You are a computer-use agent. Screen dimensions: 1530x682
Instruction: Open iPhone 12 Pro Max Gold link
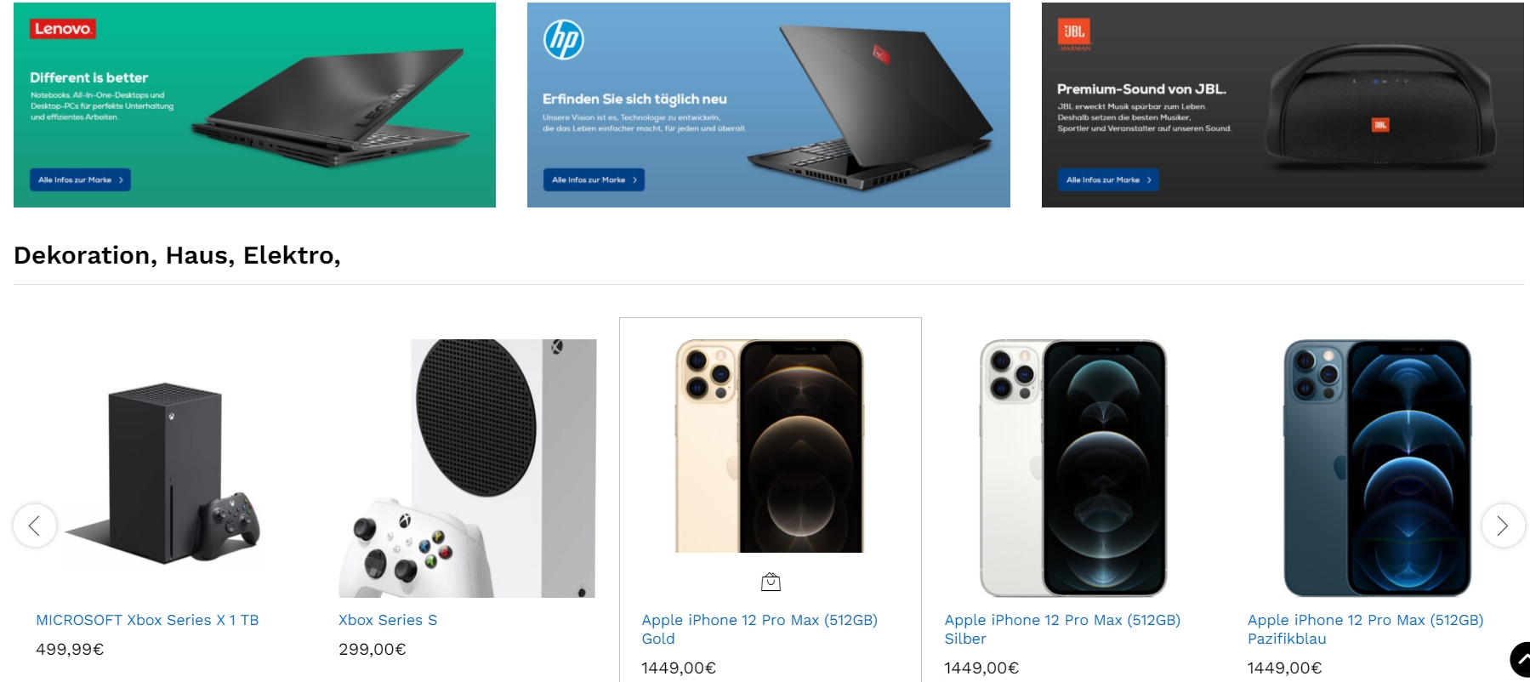[759, 629]
